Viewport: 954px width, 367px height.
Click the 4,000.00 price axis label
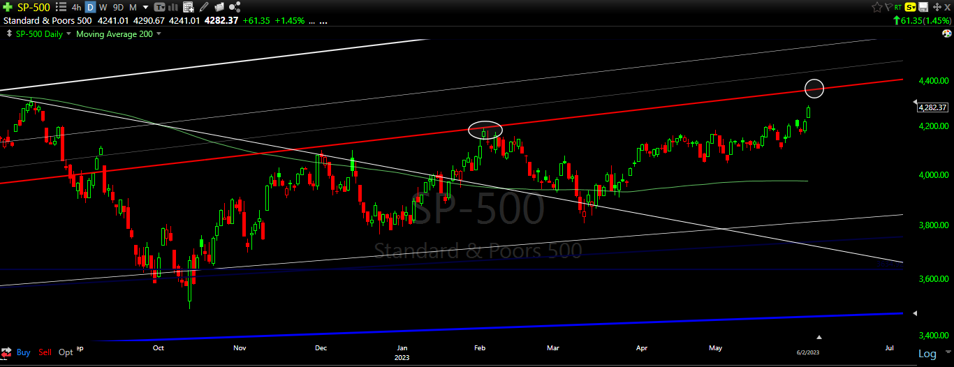point(934,174)
